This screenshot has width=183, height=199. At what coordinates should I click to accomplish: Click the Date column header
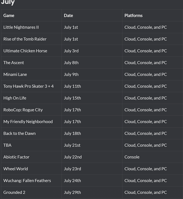click(x=68, y=16)
